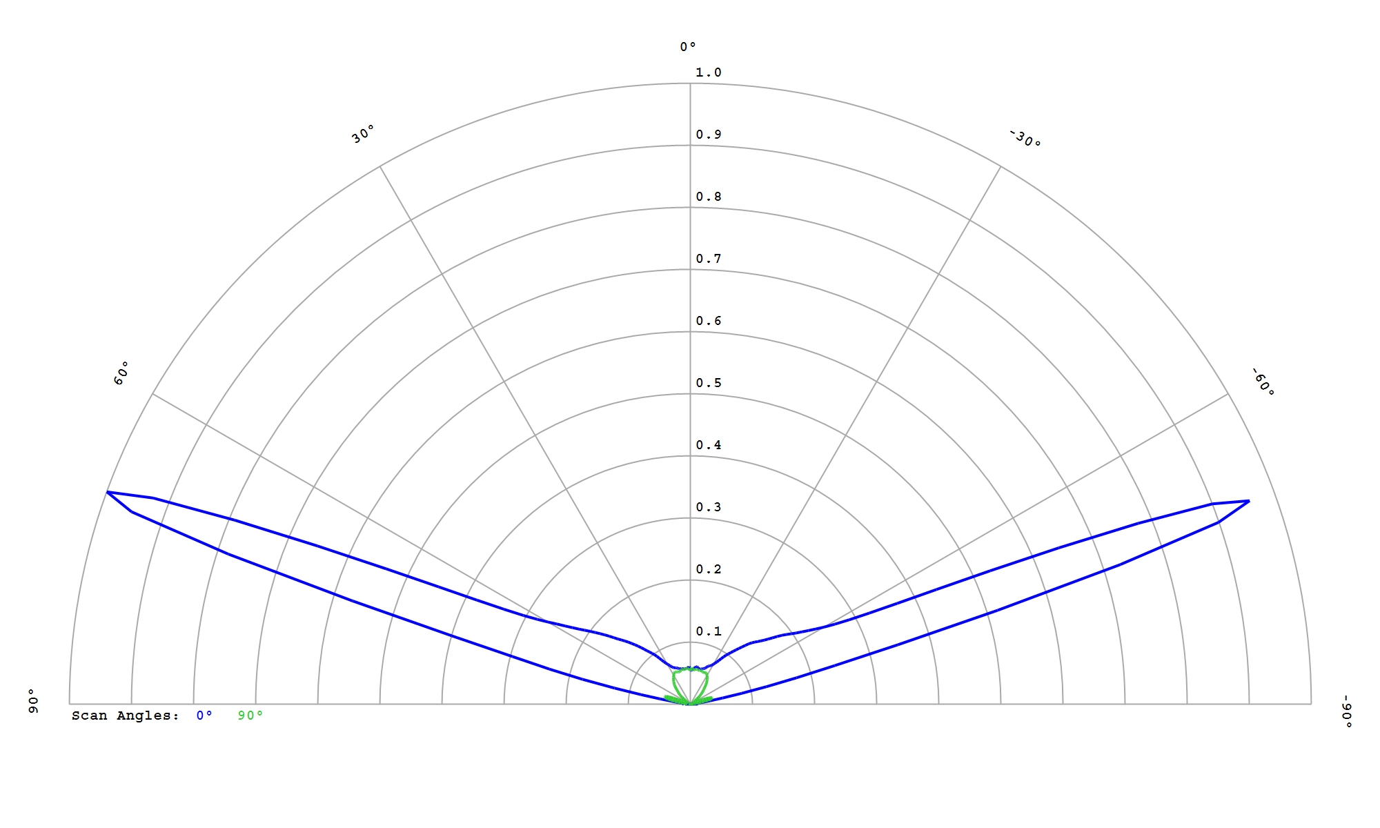Click the 60° angular axis label

(121, 373)
